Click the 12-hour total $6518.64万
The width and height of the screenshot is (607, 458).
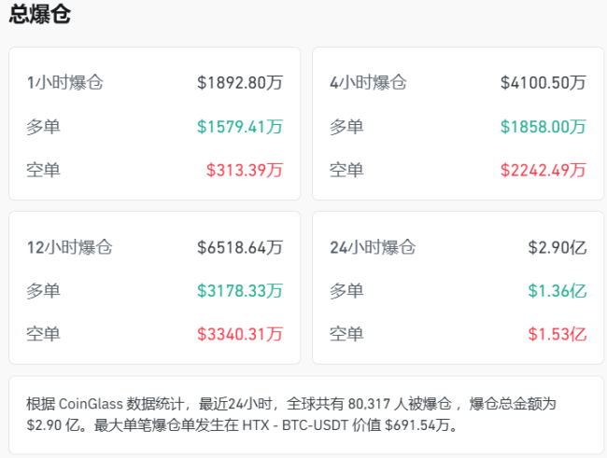240,247
